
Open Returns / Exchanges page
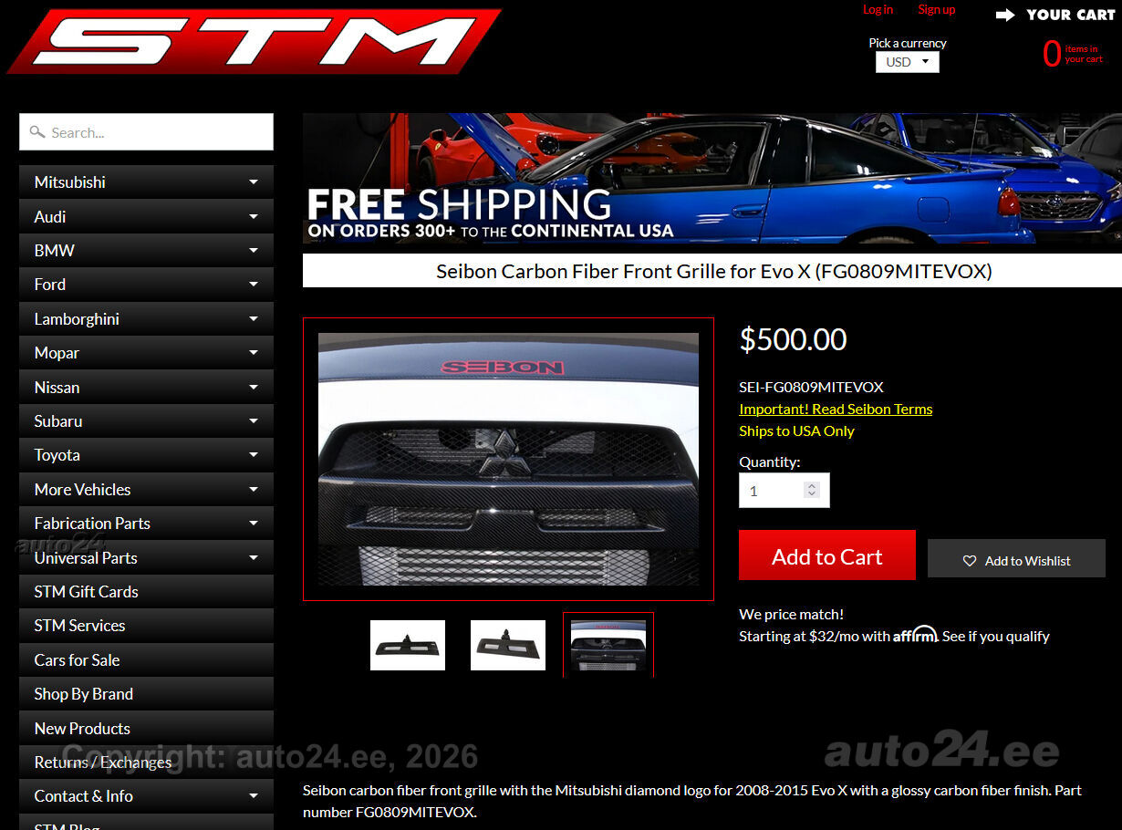click(x=146, y=763)
